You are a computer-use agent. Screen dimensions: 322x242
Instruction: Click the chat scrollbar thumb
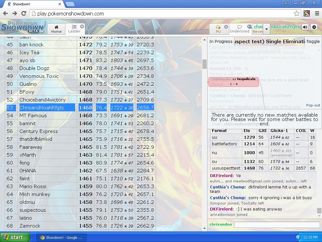(319, 211)
